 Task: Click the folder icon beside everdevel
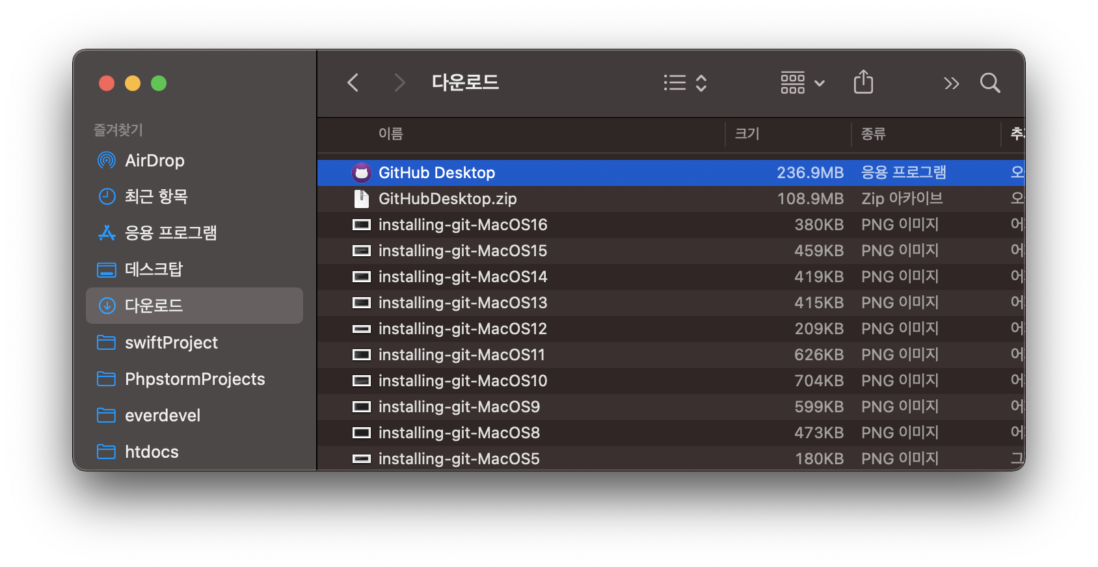[x=106, y=415]
